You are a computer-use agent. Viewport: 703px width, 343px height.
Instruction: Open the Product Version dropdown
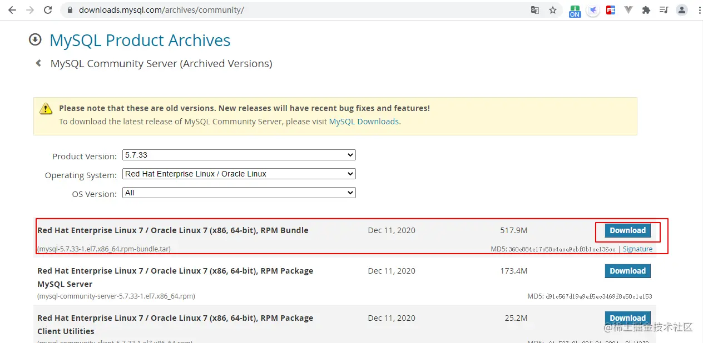pyautogui.click(x=239, y=155)
